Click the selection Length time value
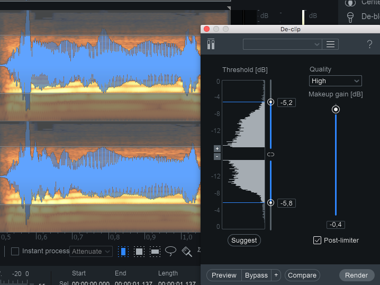 [x=177, y=283]
